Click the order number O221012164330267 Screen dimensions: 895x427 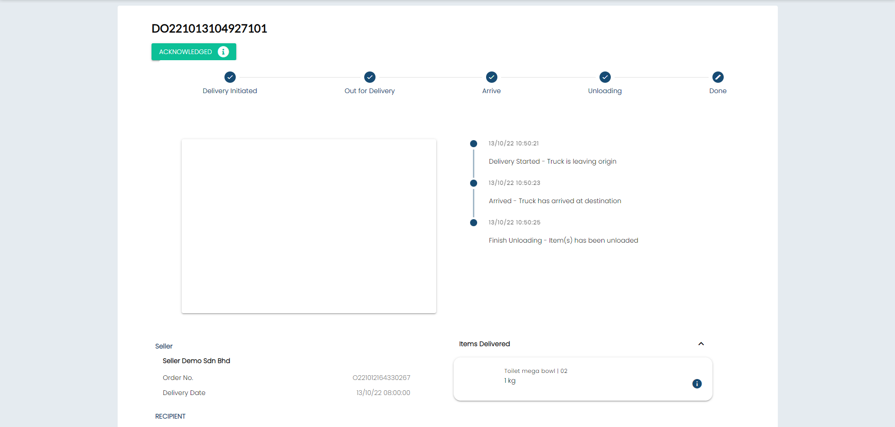[381, 378]
